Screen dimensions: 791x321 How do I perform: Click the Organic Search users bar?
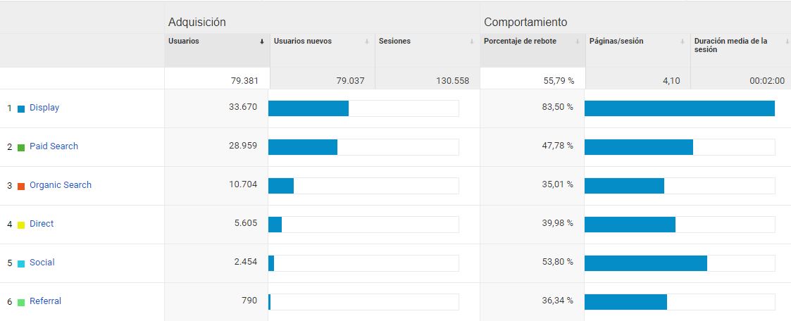tap(281, 186)
